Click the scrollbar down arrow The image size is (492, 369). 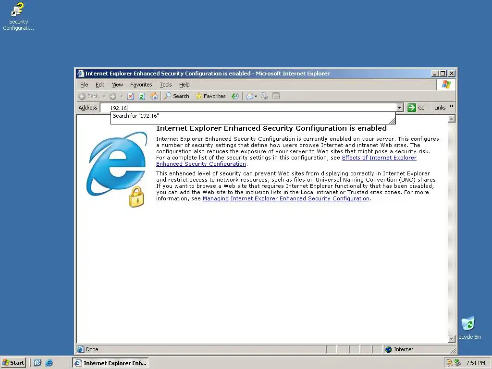click(x=451, y=339)
